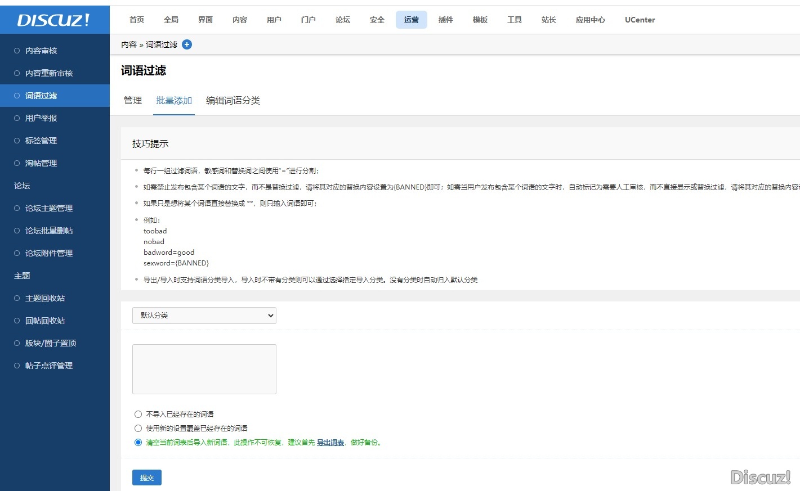800x491 pixels.
Task: Click inside the word list text area
Action: click(204, 369)
